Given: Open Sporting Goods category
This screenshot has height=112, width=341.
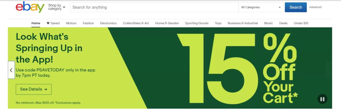Looking at the screenshot, I should [197, 23].
